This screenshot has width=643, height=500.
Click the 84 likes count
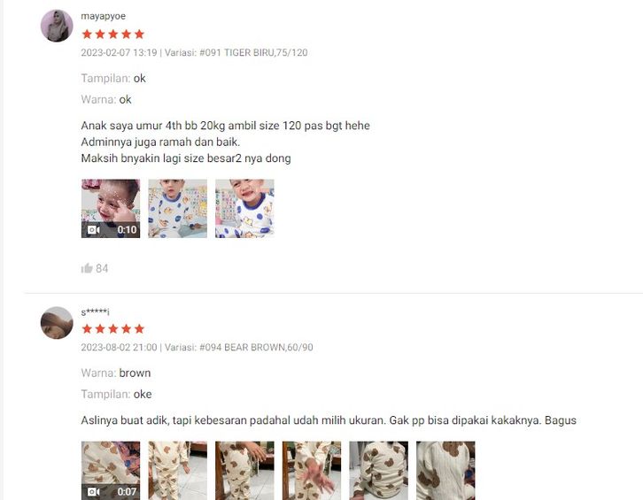[102, 268]
